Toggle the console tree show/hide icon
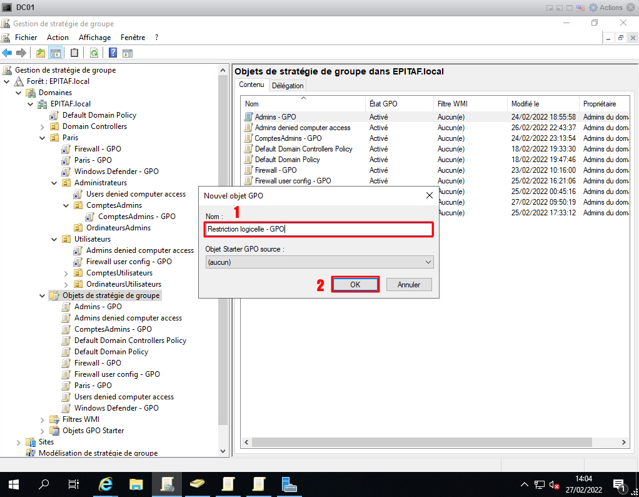Viewport: 639px width, 497px height. coord(55,53)
